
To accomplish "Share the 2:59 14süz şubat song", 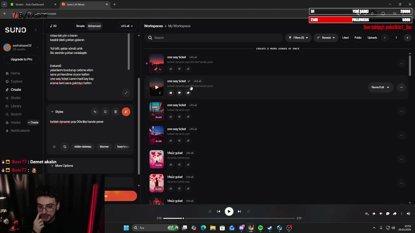I will click(188, 189).
